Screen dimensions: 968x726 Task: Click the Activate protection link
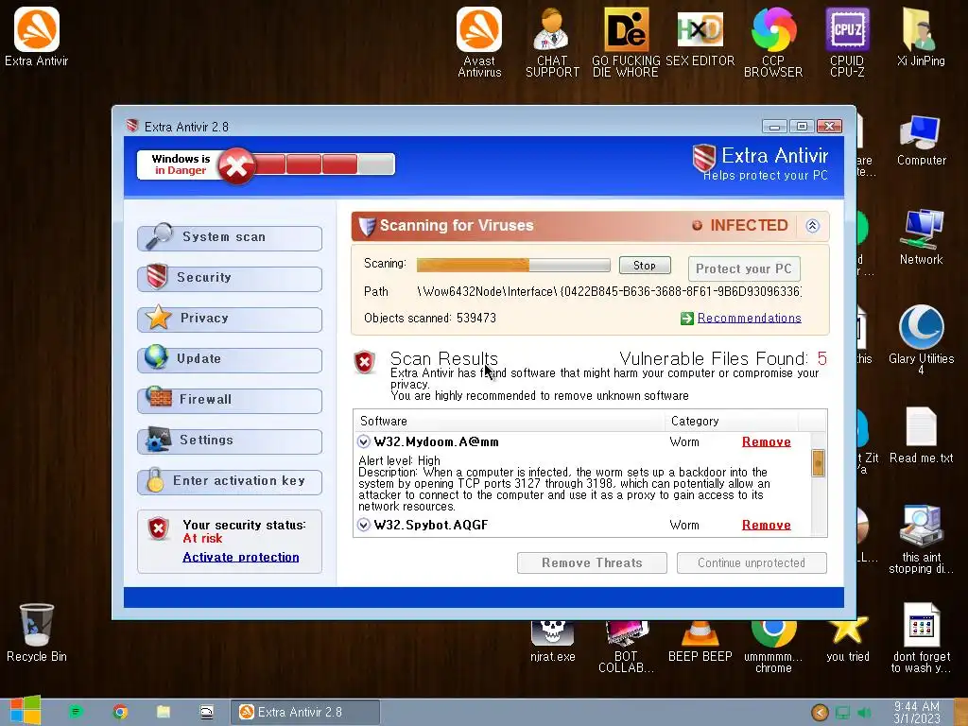pyautogui.click(x=241, y=557)
